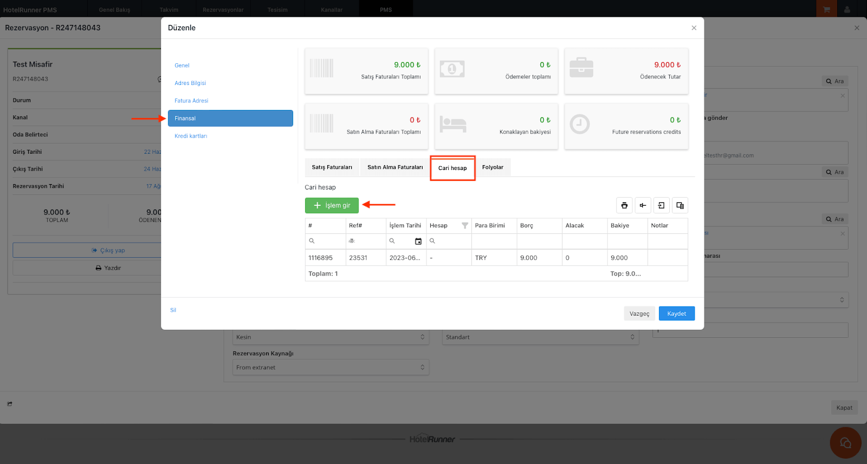
Task: Click Vazgeç to cancel
Action: click(639, 313)
